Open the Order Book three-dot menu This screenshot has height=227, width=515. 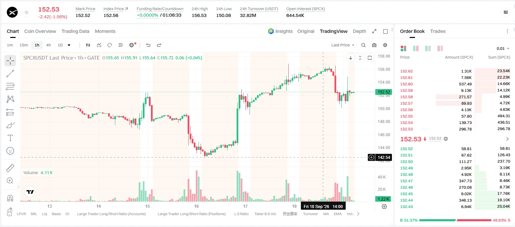click(x=508, y=31)
